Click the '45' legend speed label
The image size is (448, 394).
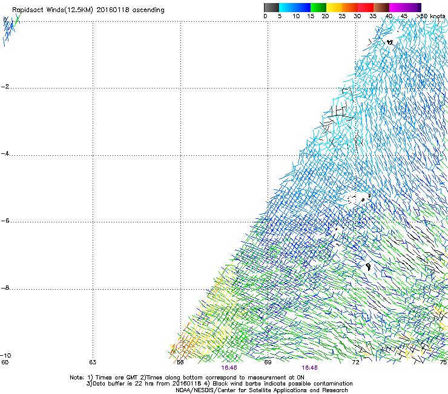pyautogui.click(x=404, y=16)
